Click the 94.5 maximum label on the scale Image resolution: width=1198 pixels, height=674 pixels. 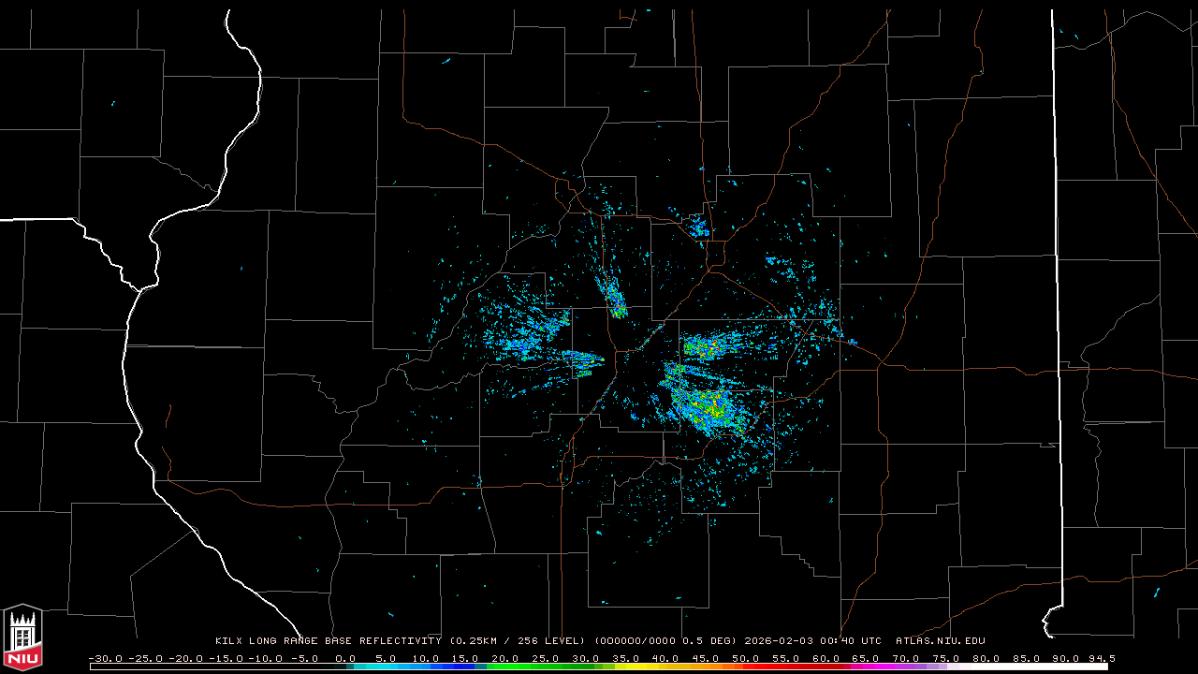(1101, 658)
